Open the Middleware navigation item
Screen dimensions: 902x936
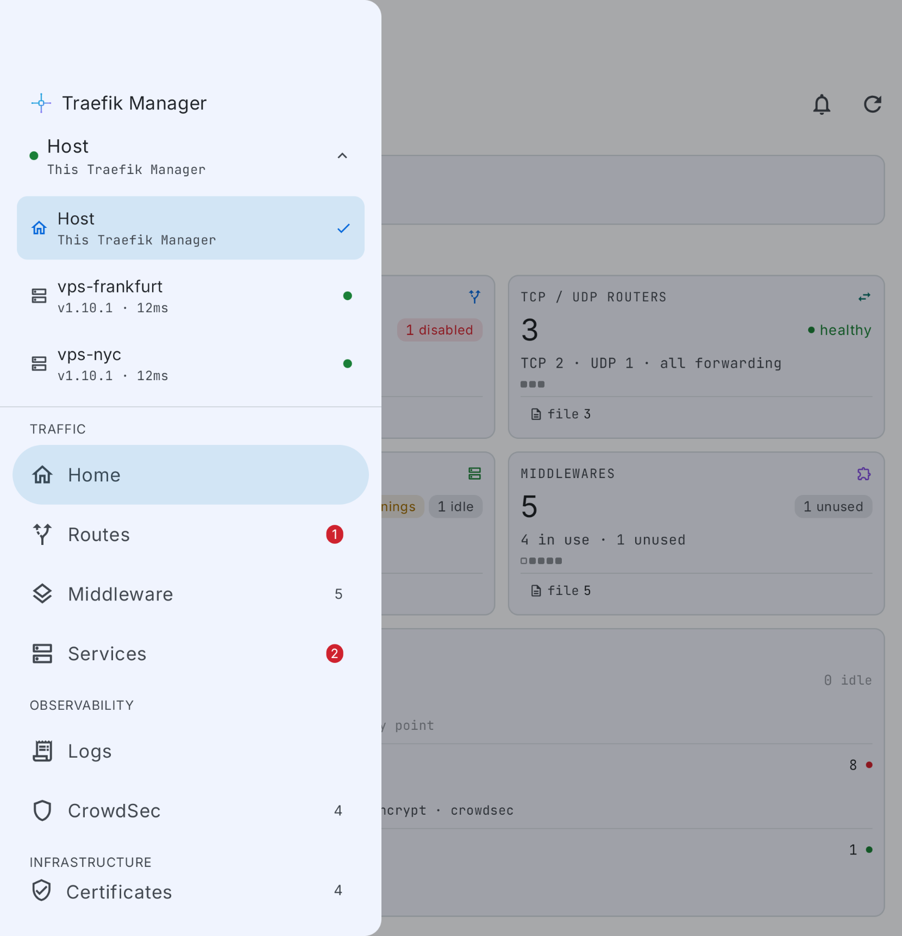pos(191,594)
